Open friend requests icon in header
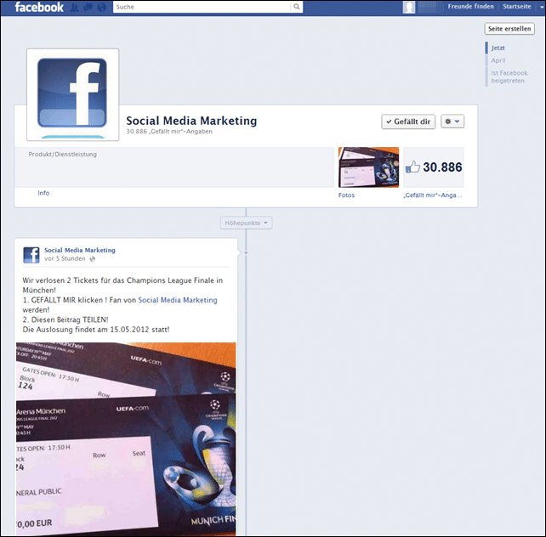 pos(74,8)
